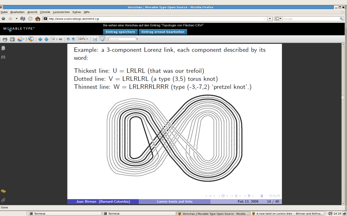Open the Pages panel in PDF sidebar
The height and width of the screenshot is (216, 347).
point(3,48)
